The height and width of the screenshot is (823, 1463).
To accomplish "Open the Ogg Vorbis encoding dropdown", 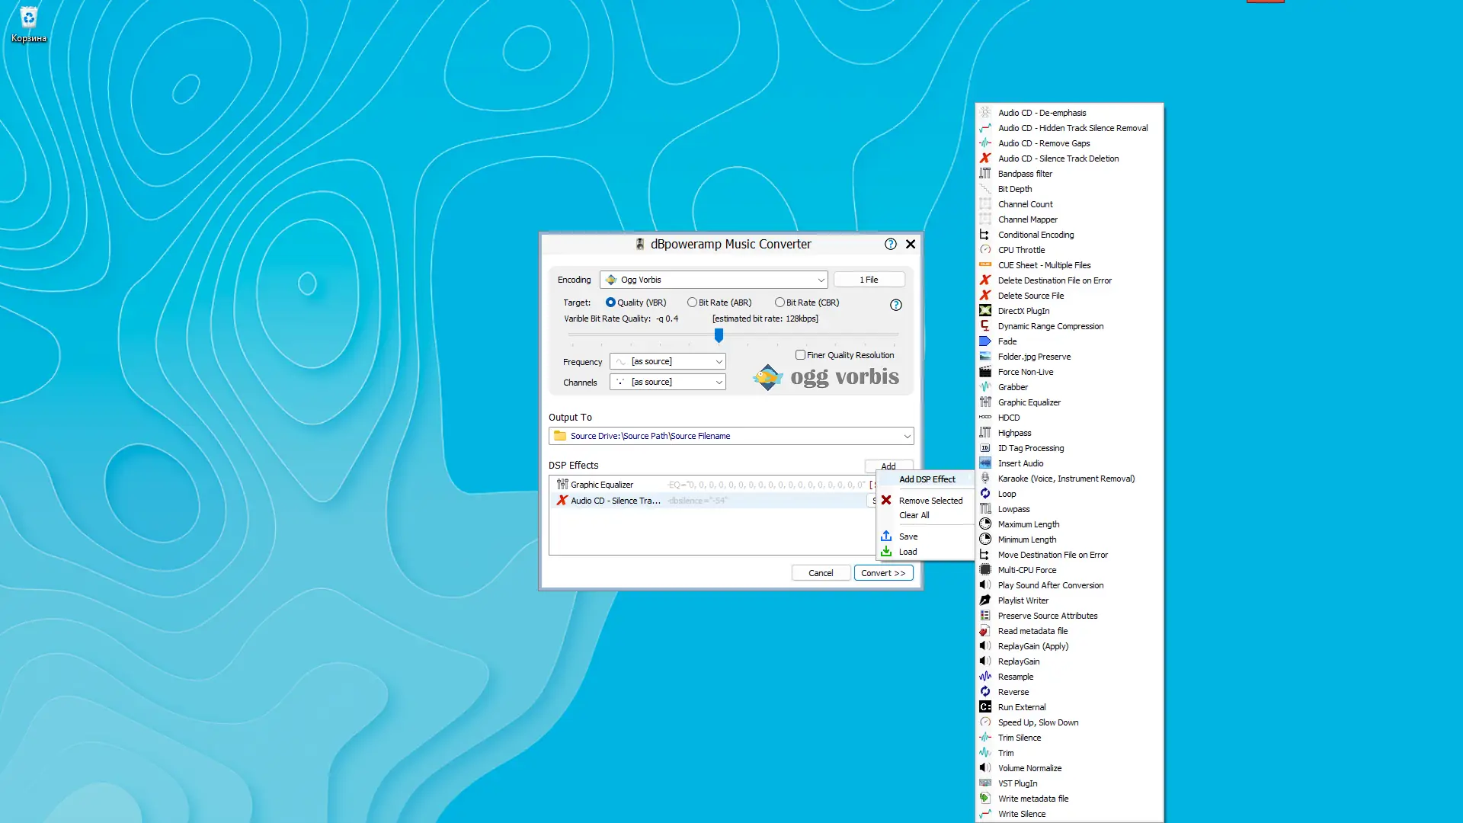I will point(713,280).
